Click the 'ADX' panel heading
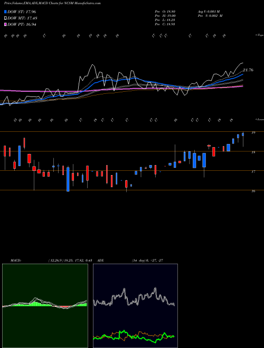The width and height of the screenshot is (264, 348). coord(100,260)
